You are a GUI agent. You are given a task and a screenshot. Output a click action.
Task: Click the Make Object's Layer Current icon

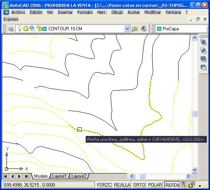click(135, 29)
